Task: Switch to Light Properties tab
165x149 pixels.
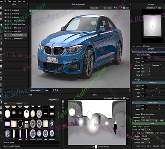Action: pyautogui.click(x=146, y=46)
